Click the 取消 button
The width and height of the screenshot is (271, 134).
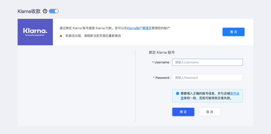coord(210,112)
